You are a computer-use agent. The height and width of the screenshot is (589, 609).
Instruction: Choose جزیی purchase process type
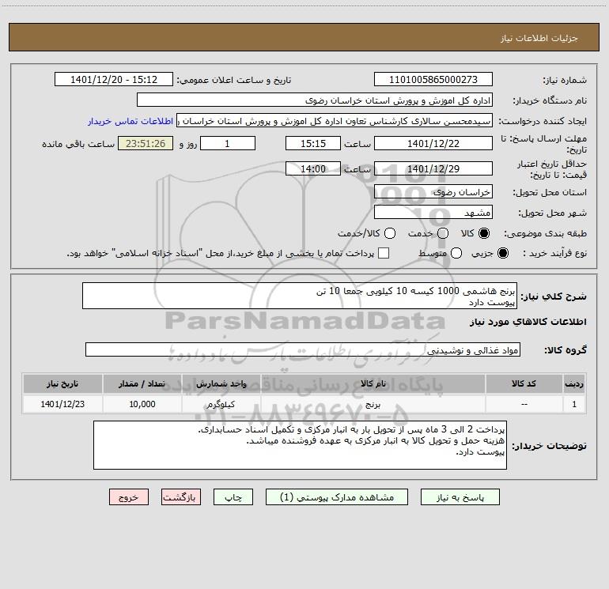[x=502, y=253]
